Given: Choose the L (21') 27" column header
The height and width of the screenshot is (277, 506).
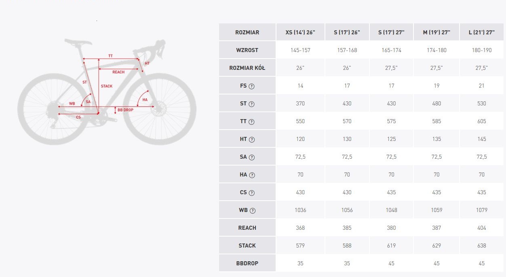Looking at the screenshot, I should (482, 32).
